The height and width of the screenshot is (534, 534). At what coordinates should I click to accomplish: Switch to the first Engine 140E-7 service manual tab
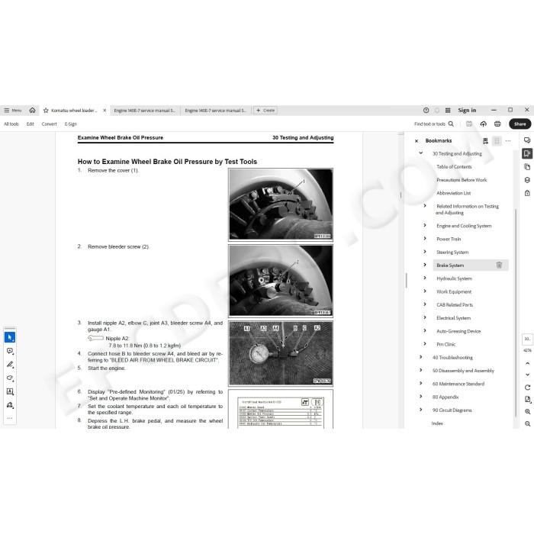[144, 111]
